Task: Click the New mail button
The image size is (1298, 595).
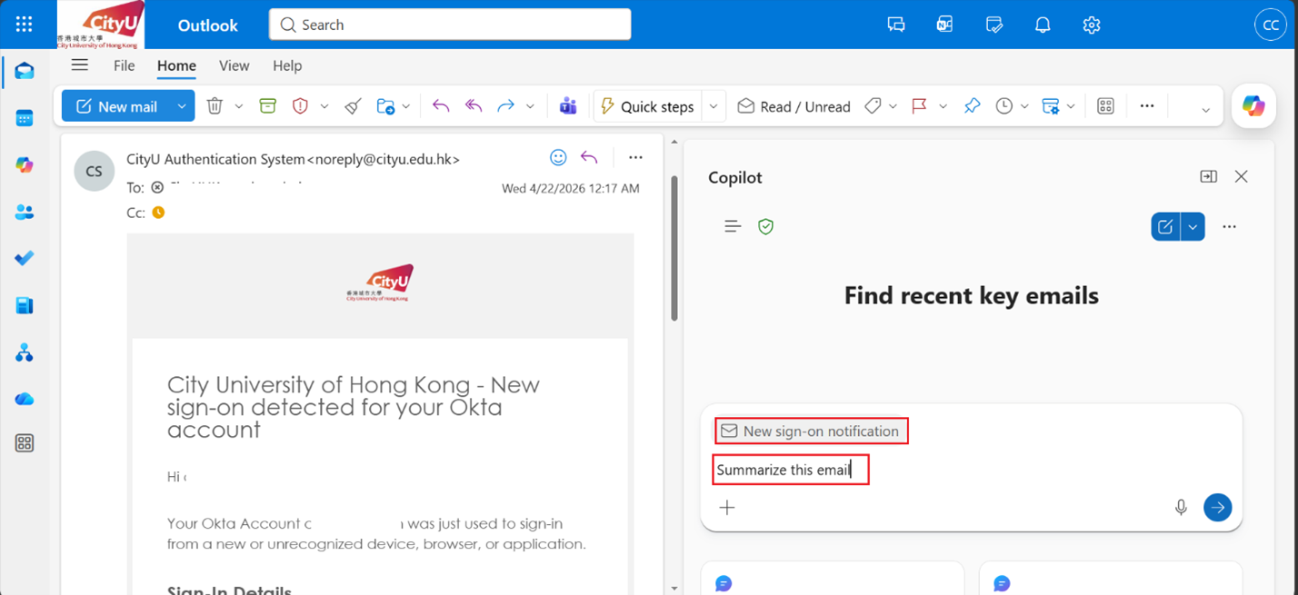Action: click(x=116, y=106)
